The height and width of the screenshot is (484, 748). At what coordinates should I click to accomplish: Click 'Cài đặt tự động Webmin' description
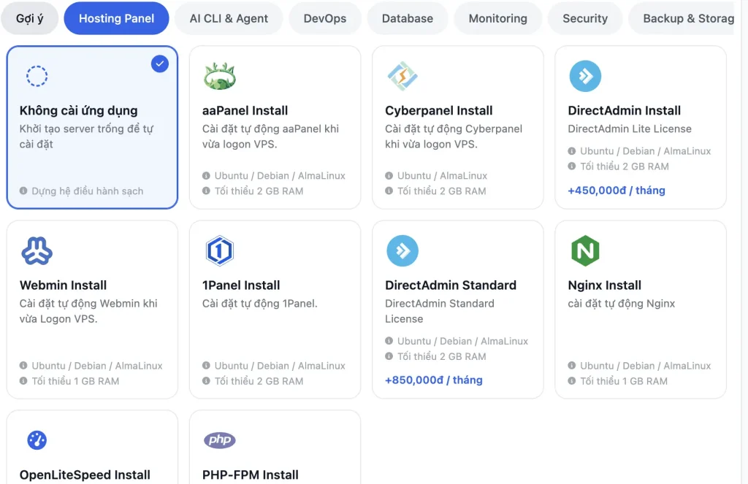[88, 311]
